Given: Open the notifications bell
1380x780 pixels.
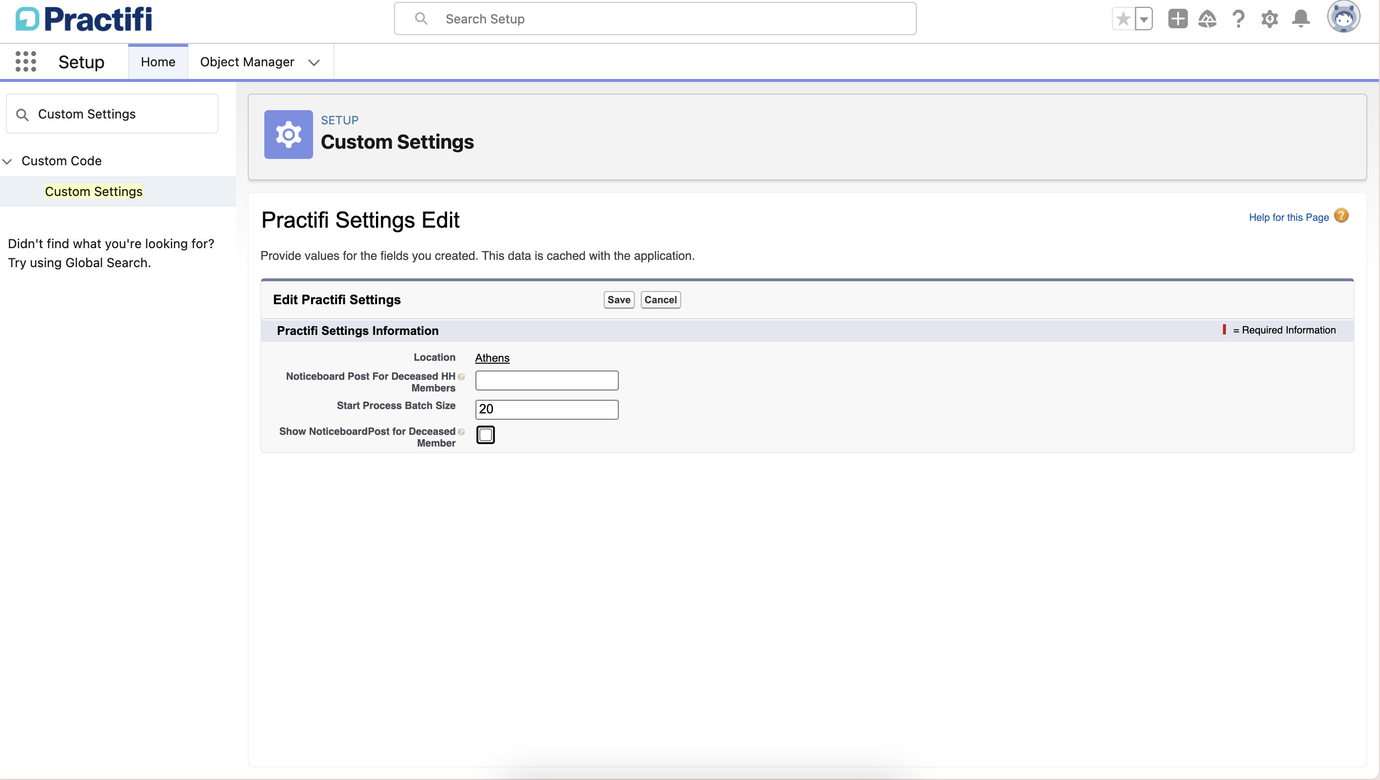Looking at the screenshot, I should point(1301,19).
